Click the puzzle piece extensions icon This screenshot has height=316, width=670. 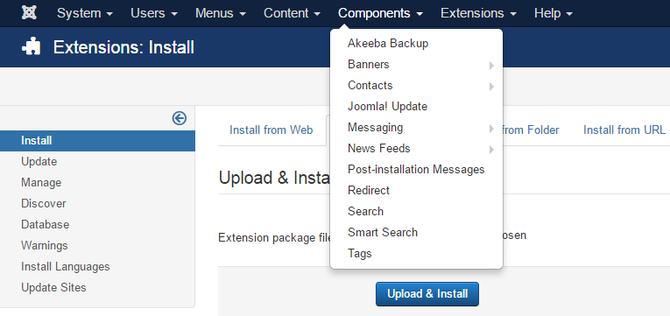pyautogui.click(x=32, y=46)
